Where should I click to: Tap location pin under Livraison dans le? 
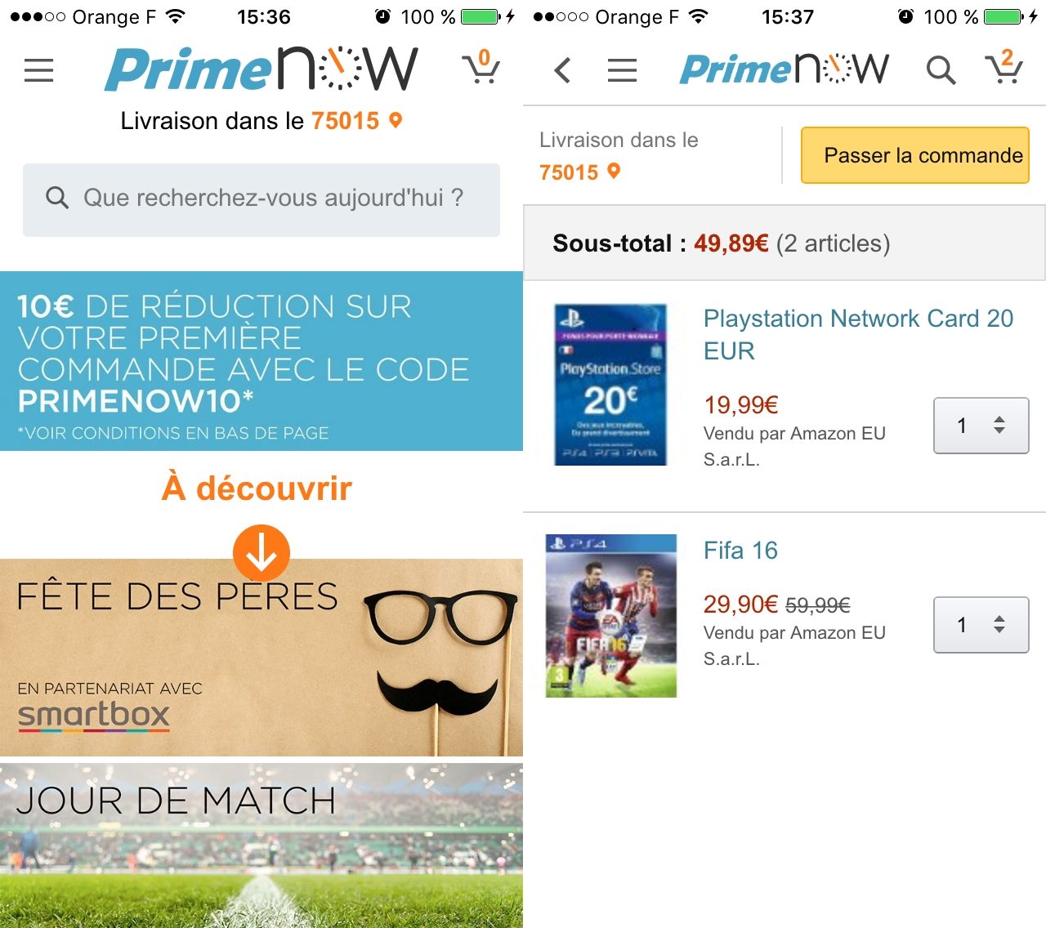(614, 172)
